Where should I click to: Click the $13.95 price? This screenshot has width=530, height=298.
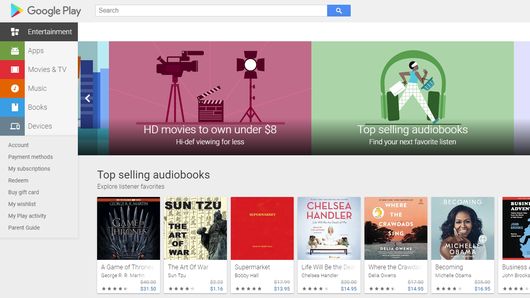tap(282, 289)
